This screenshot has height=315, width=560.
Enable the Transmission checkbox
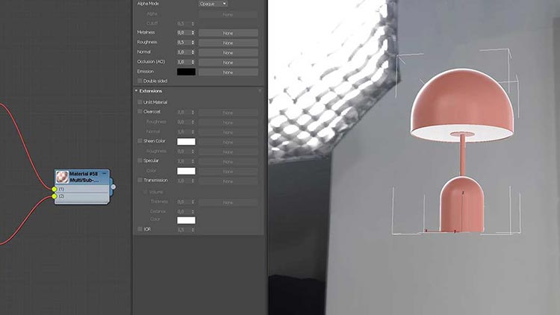point(140,180)
